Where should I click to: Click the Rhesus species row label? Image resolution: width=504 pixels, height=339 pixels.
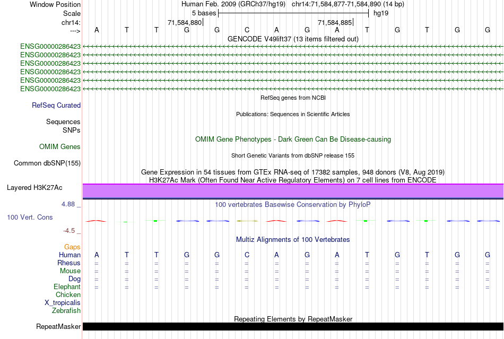pyautogui.click(x=69, y=263)
